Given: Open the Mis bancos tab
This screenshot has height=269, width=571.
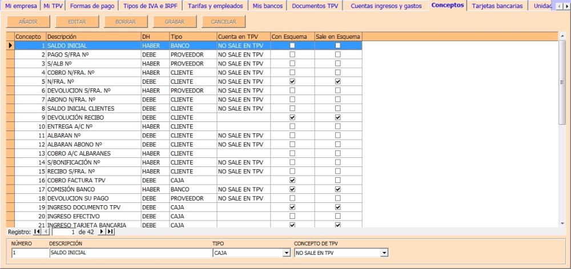Looking at the screenshot, I should click(268, 6).
